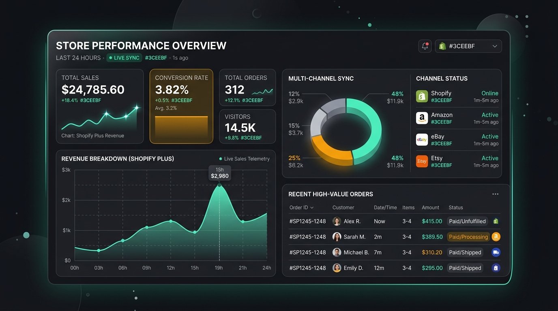Open the notifications bell icon
Image resolution: width=558 pixels, height=311 pixels.
425,46
